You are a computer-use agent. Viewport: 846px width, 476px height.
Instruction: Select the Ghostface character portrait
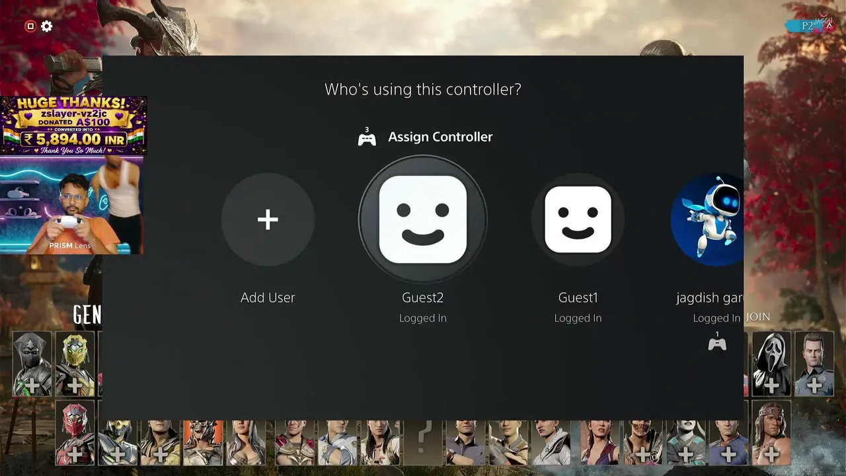pyautogui.click(x=771, y=364)
